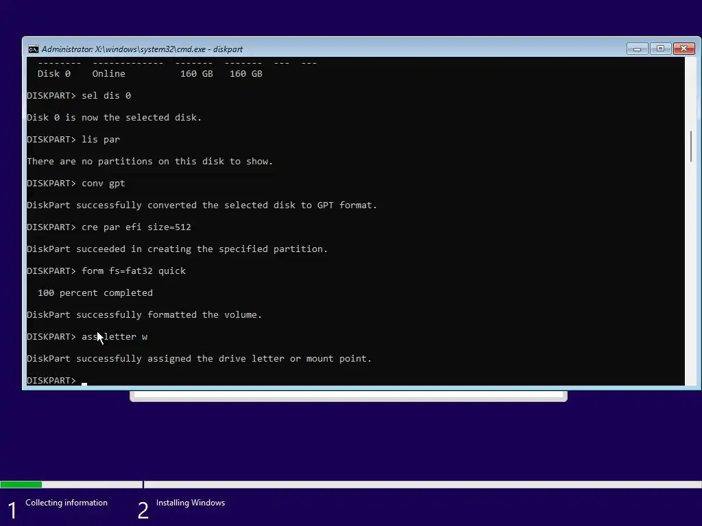The image size is (702, 526).
Task: Click the console vertical scrollbar thumb
Action: coord(691,147)
